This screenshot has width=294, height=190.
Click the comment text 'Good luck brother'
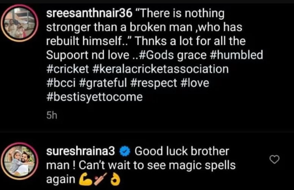tap(182, 151)
